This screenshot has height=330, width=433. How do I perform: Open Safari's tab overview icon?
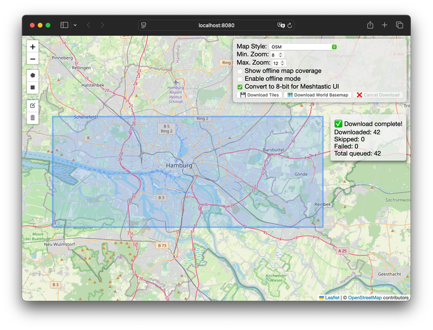pyautogui.click(x=400, y=25)
